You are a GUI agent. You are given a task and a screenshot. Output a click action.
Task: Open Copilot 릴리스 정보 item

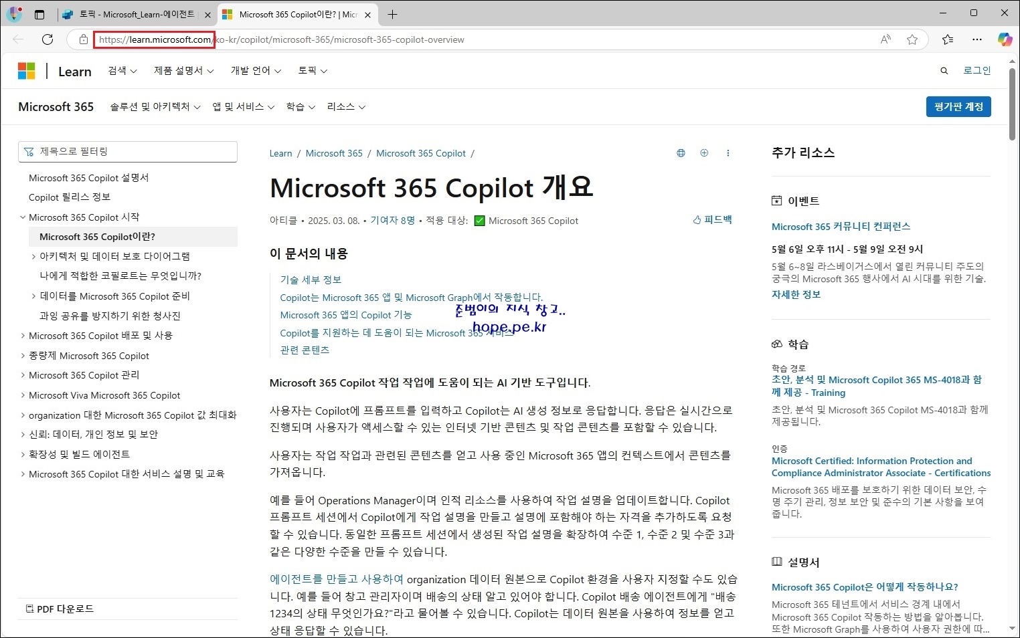tap(70, 197)
